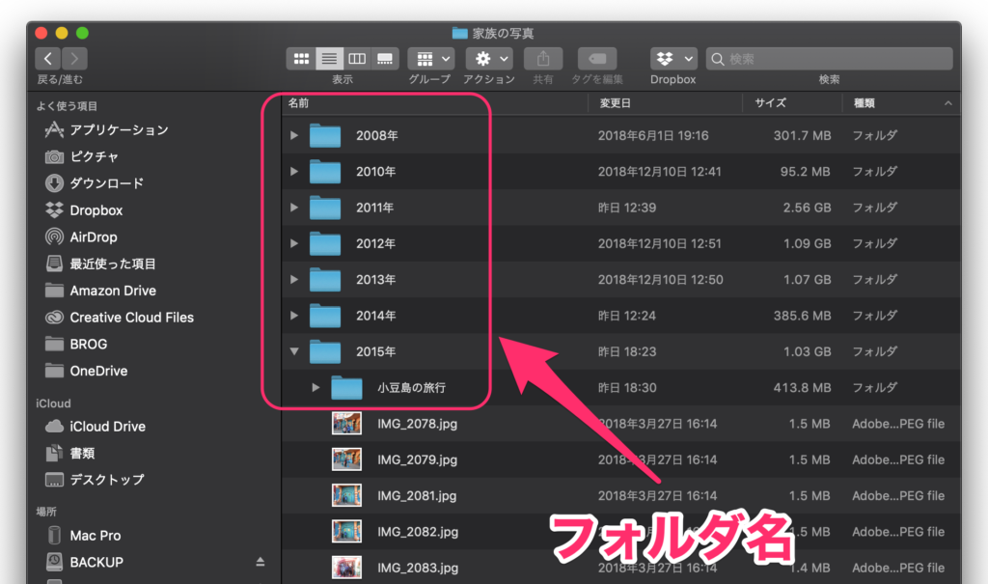
Task: Collapse the 2015年 folder
Action: (294, 351)
